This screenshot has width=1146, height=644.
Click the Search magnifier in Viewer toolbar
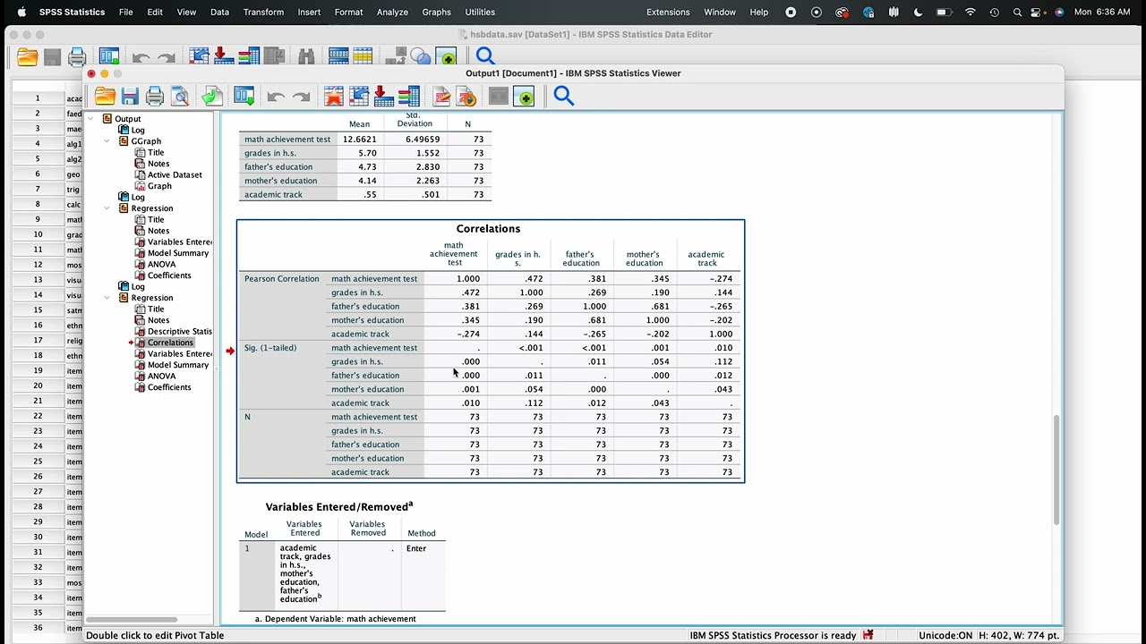coord(563,96)
